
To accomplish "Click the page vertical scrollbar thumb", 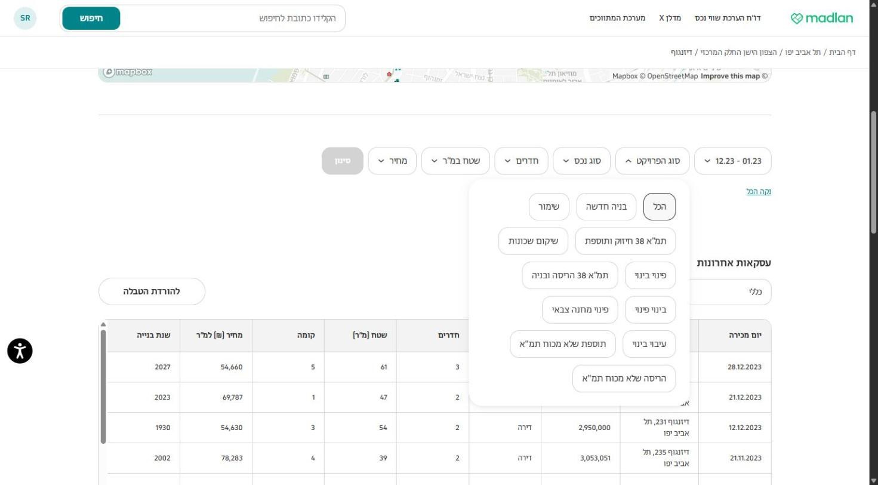I will tap(873, 172).
